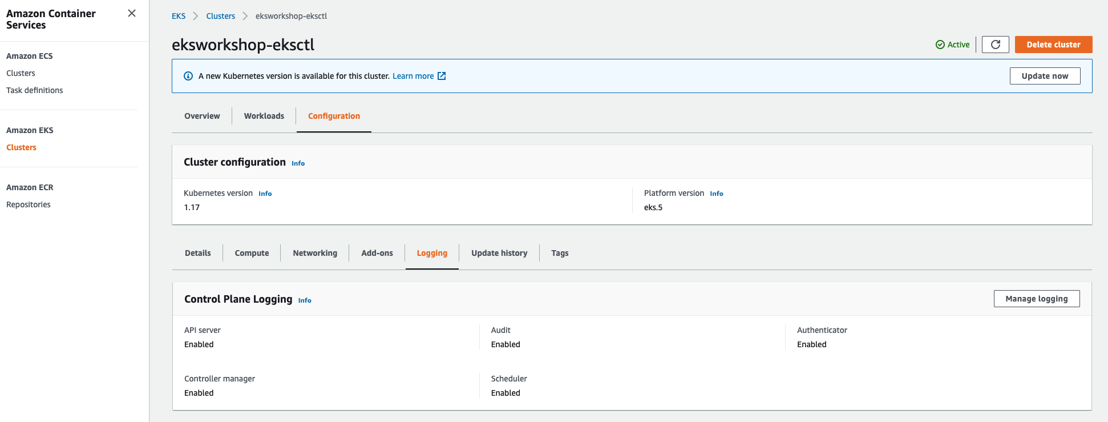Click the Enabled status under Audit
Image resolution: width=1108 pixels, height=422 pixels.
[x=506, y=344]
